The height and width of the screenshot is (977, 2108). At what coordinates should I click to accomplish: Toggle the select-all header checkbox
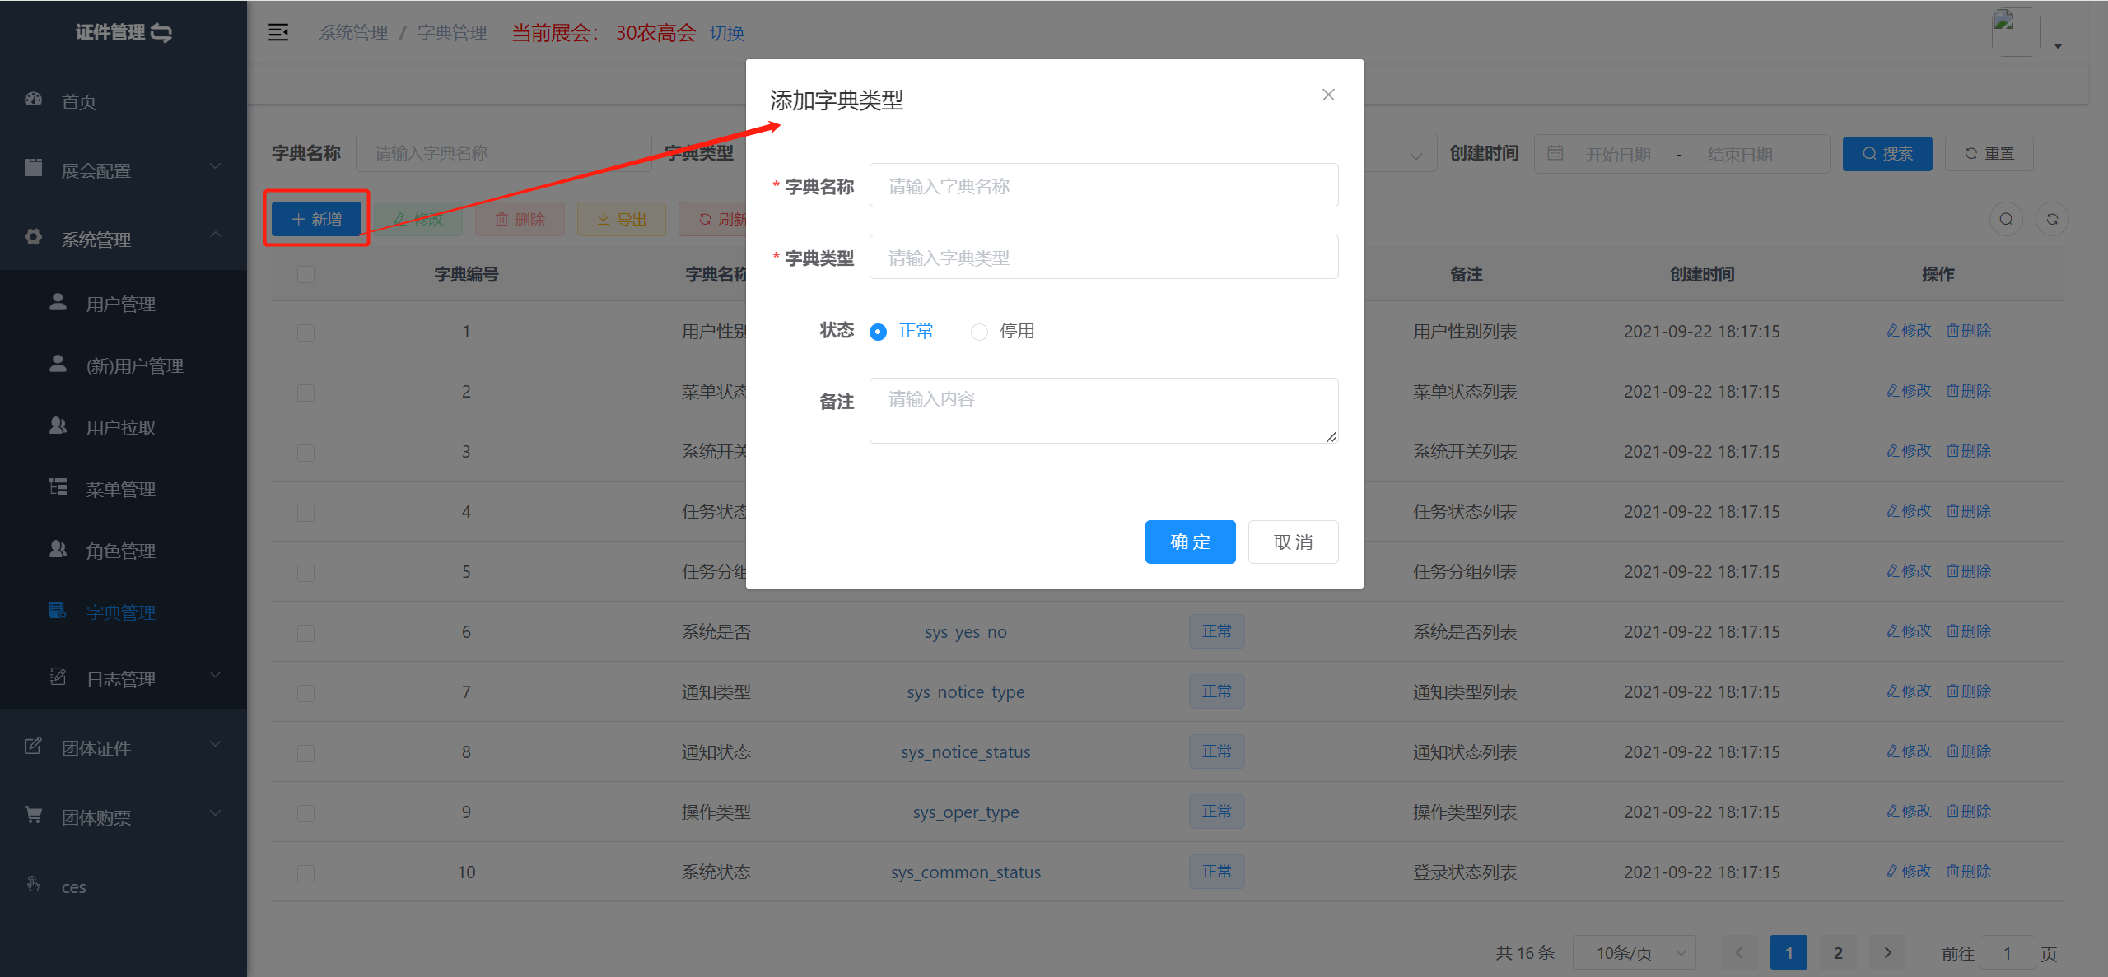click(305, 274)
